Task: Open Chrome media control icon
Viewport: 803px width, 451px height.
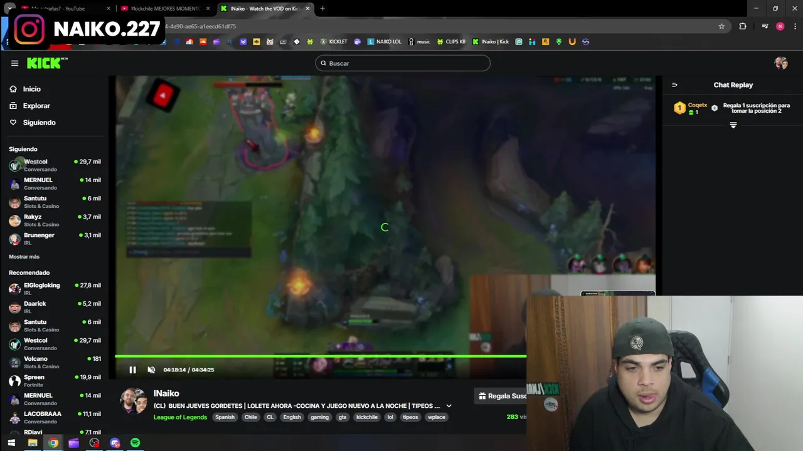Action: pyautogui.click(x=765, y=26)
